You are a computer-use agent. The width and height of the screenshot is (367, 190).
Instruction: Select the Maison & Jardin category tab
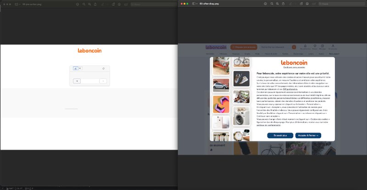pyautogui.click(x=271, y=54)
